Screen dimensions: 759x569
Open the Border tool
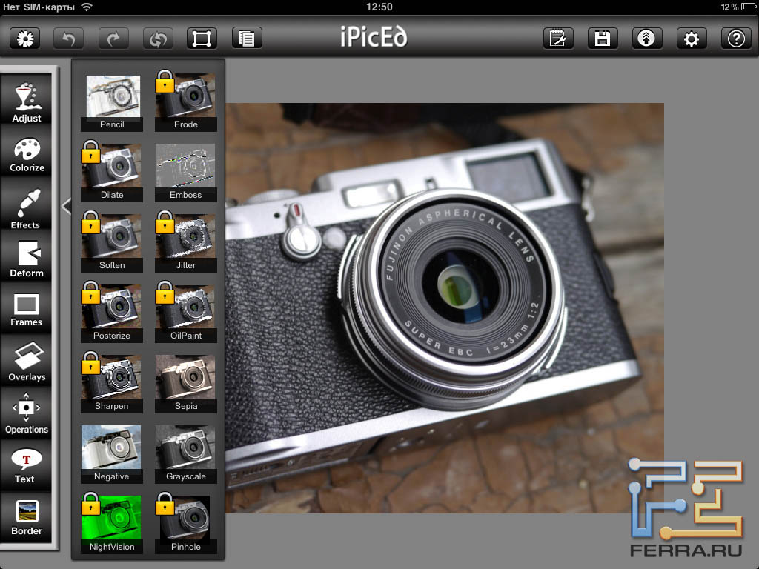click(27, 518)
